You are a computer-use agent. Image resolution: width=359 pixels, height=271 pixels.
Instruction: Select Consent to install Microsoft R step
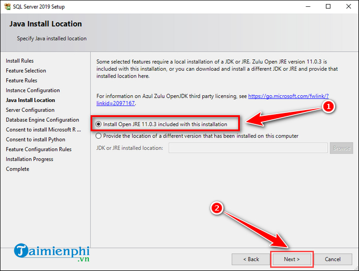(43, 130)
